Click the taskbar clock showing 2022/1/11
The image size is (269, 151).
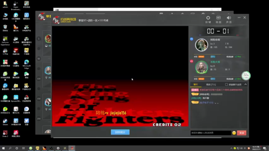[256, 148]
